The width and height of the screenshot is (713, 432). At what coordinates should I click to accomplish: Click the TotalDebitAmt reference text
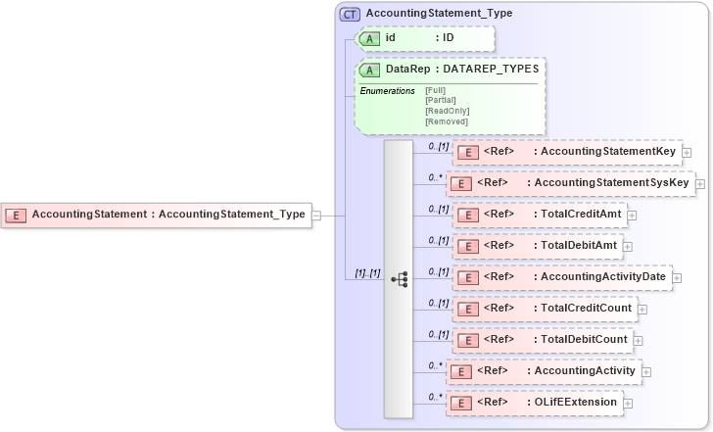[x=579, y=246]
